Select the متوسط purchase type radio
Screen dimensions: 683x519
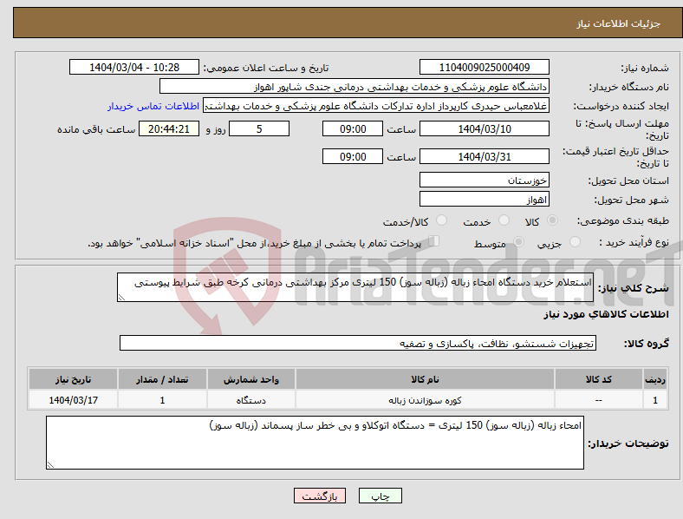518,241
